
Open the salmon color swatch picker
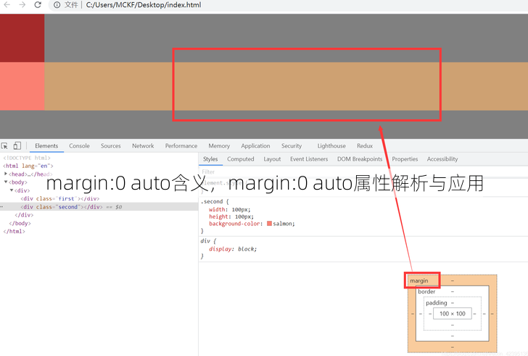click(x=269, y=223)
